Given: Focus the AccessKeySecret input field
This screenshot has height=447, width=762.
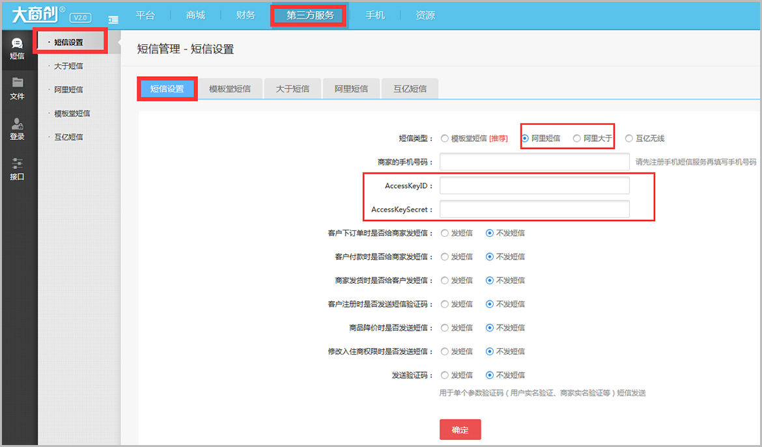Looking at the screenshot, I should [534, 210].
